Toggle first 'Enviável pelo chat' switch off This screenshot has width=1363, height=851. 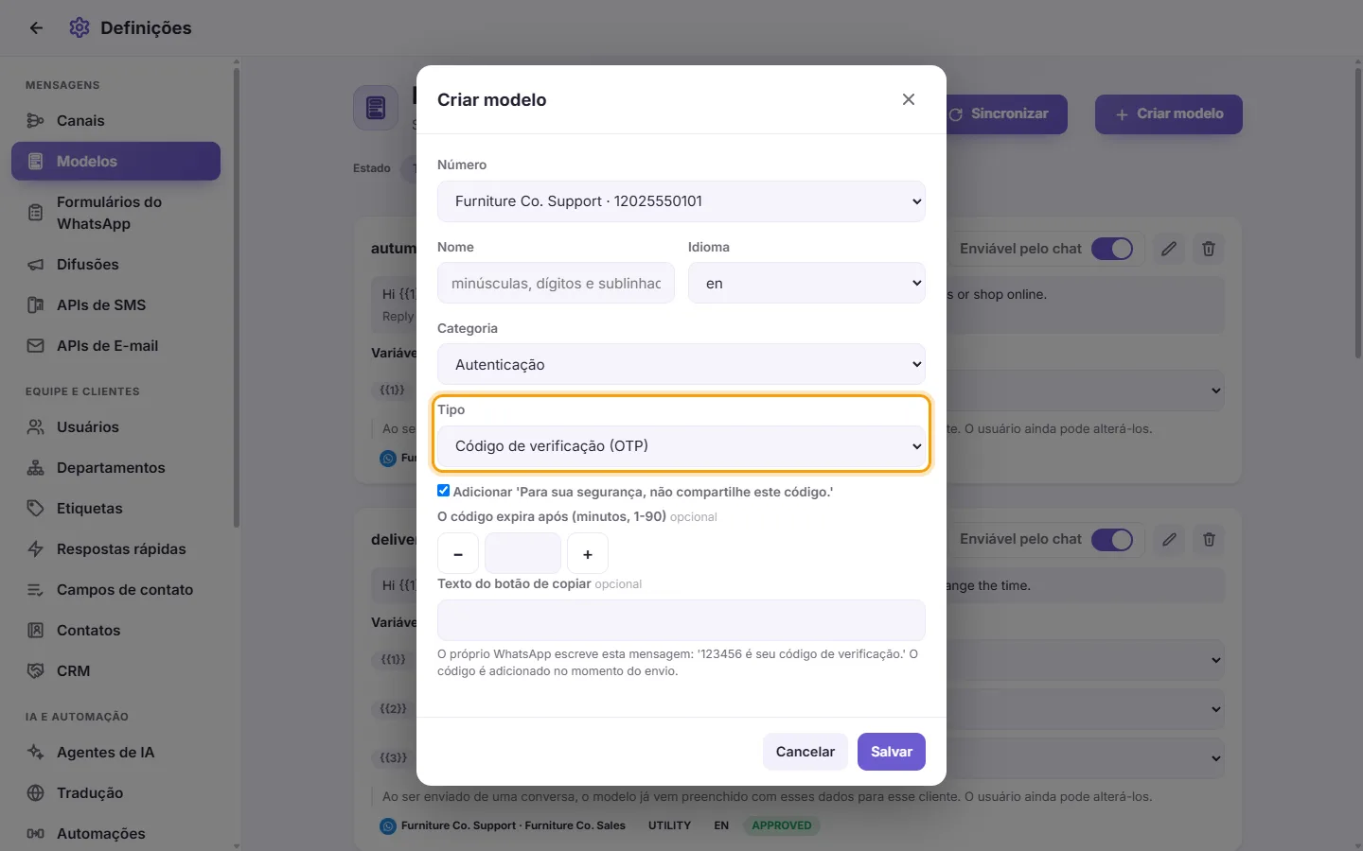tap(1112, 249)
